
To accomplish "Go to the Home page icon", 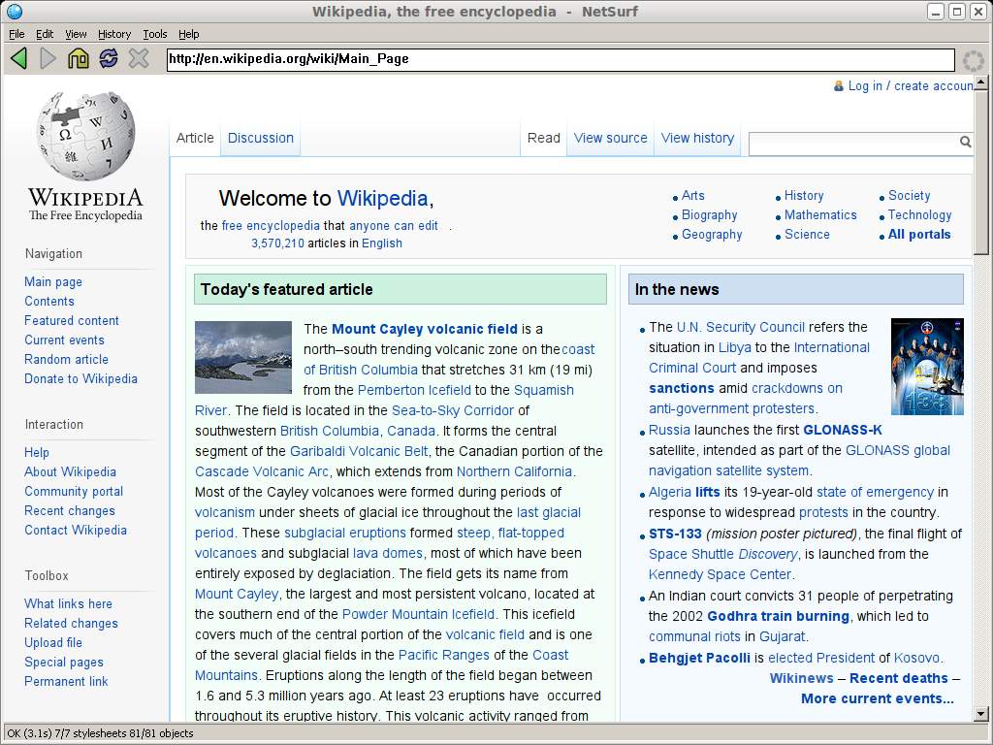I will pyautogui.click(x=79, y=59).
